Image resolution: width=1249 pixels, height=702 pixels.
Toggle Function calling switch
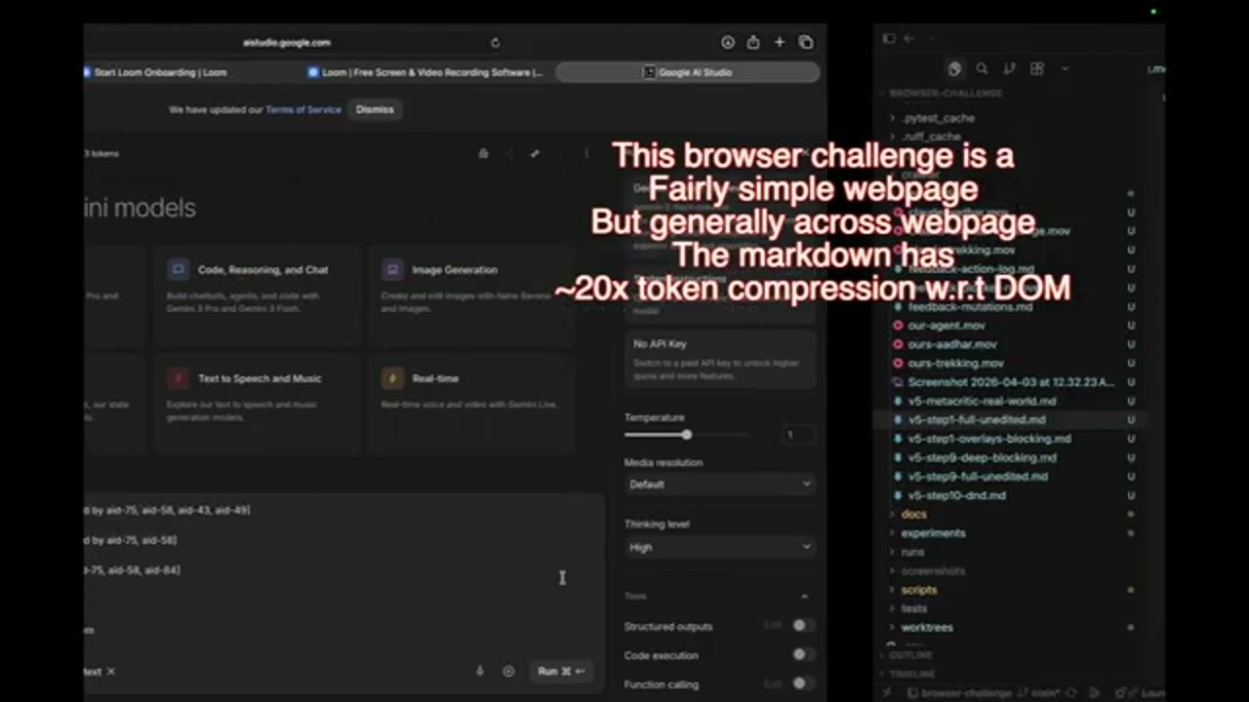pyautogui.click(x=802, y=683)
